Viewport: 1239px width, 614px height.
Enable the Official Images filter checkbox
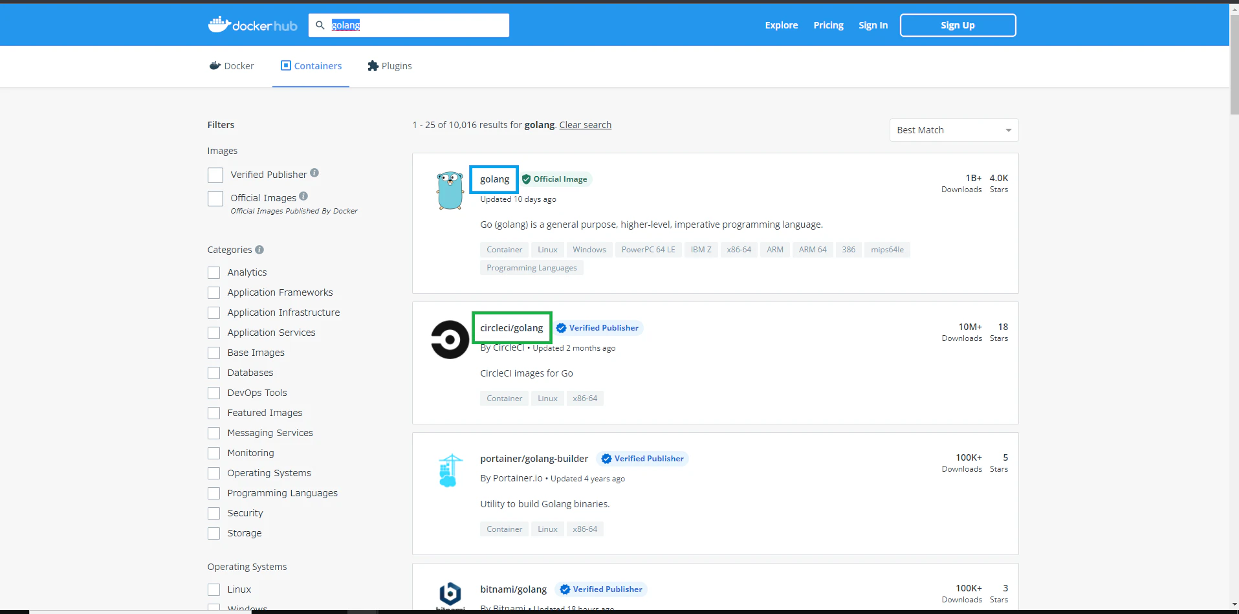pos(215,199)
